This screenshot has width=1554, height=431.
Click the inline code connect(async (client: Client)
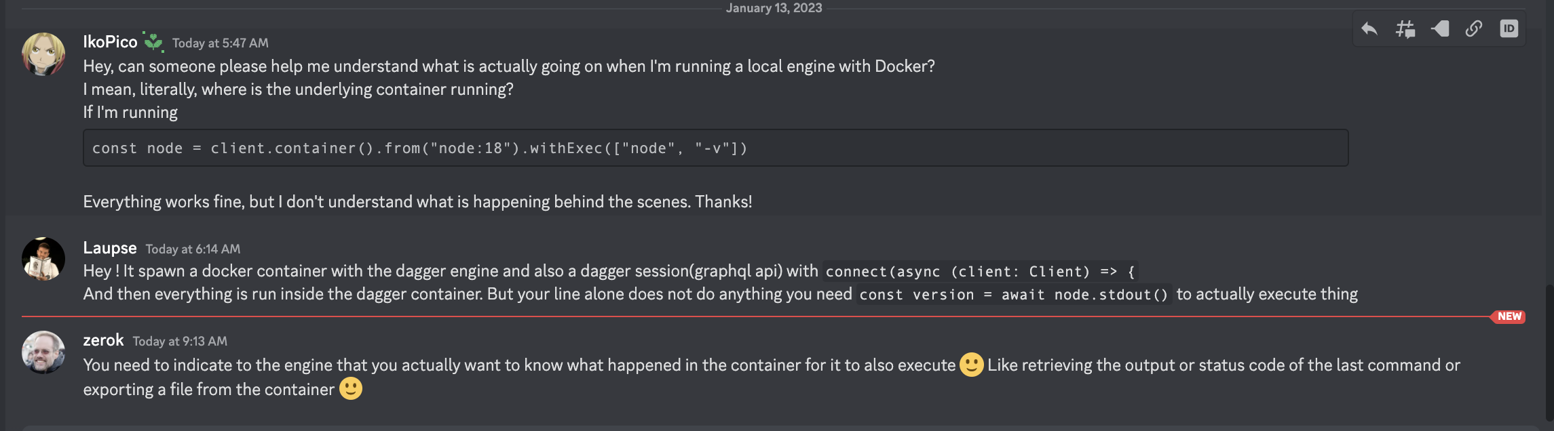pos(980,271)
